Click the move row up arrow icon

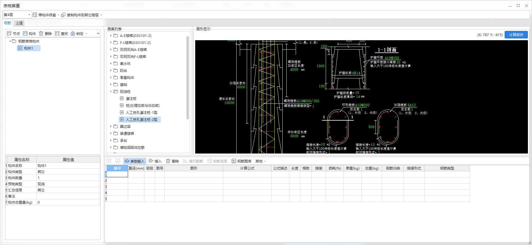pyautogui.click(x=109, y=161)
